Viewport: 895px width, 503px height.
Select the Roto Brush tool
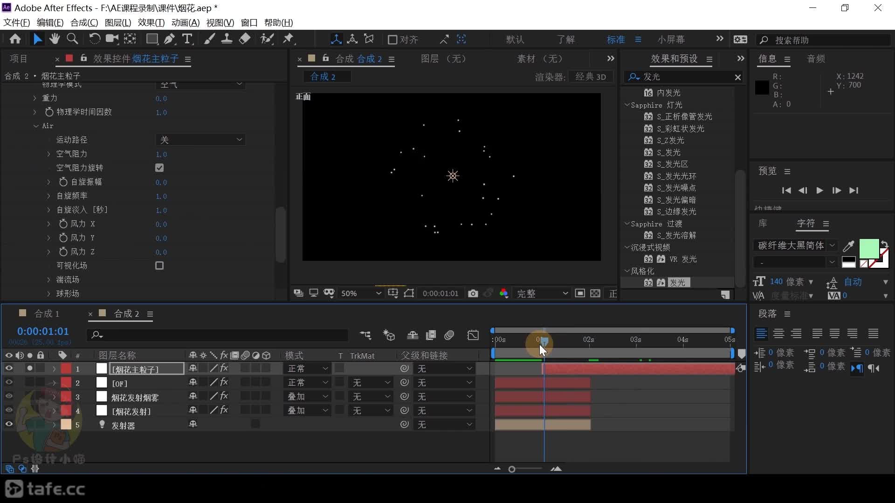click(x=267, y=39)
